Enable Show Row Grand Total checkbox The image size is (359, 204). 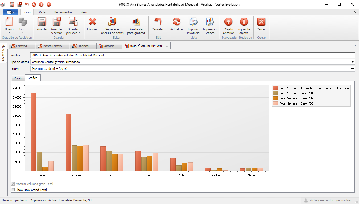[x=13, y=190]
